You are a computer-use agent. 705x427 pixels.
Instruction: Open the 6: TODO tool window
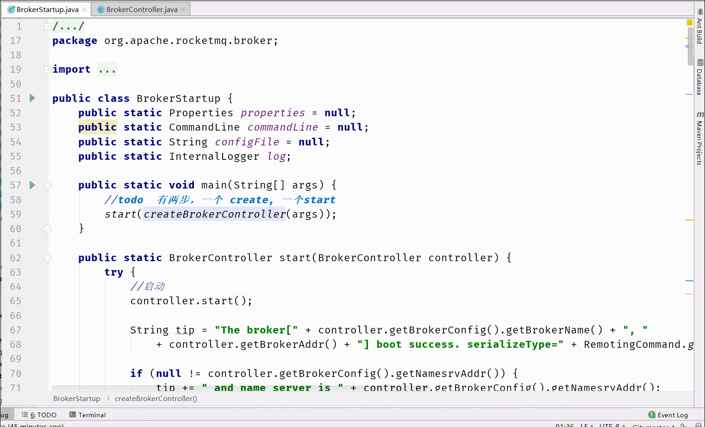tap(39, 415)
